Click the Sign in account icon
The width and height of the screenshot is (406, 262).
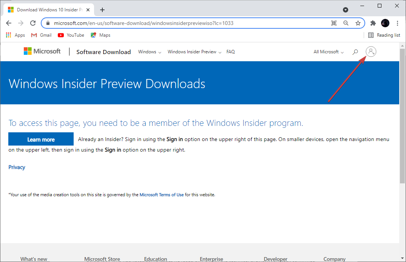pos(371,51)
